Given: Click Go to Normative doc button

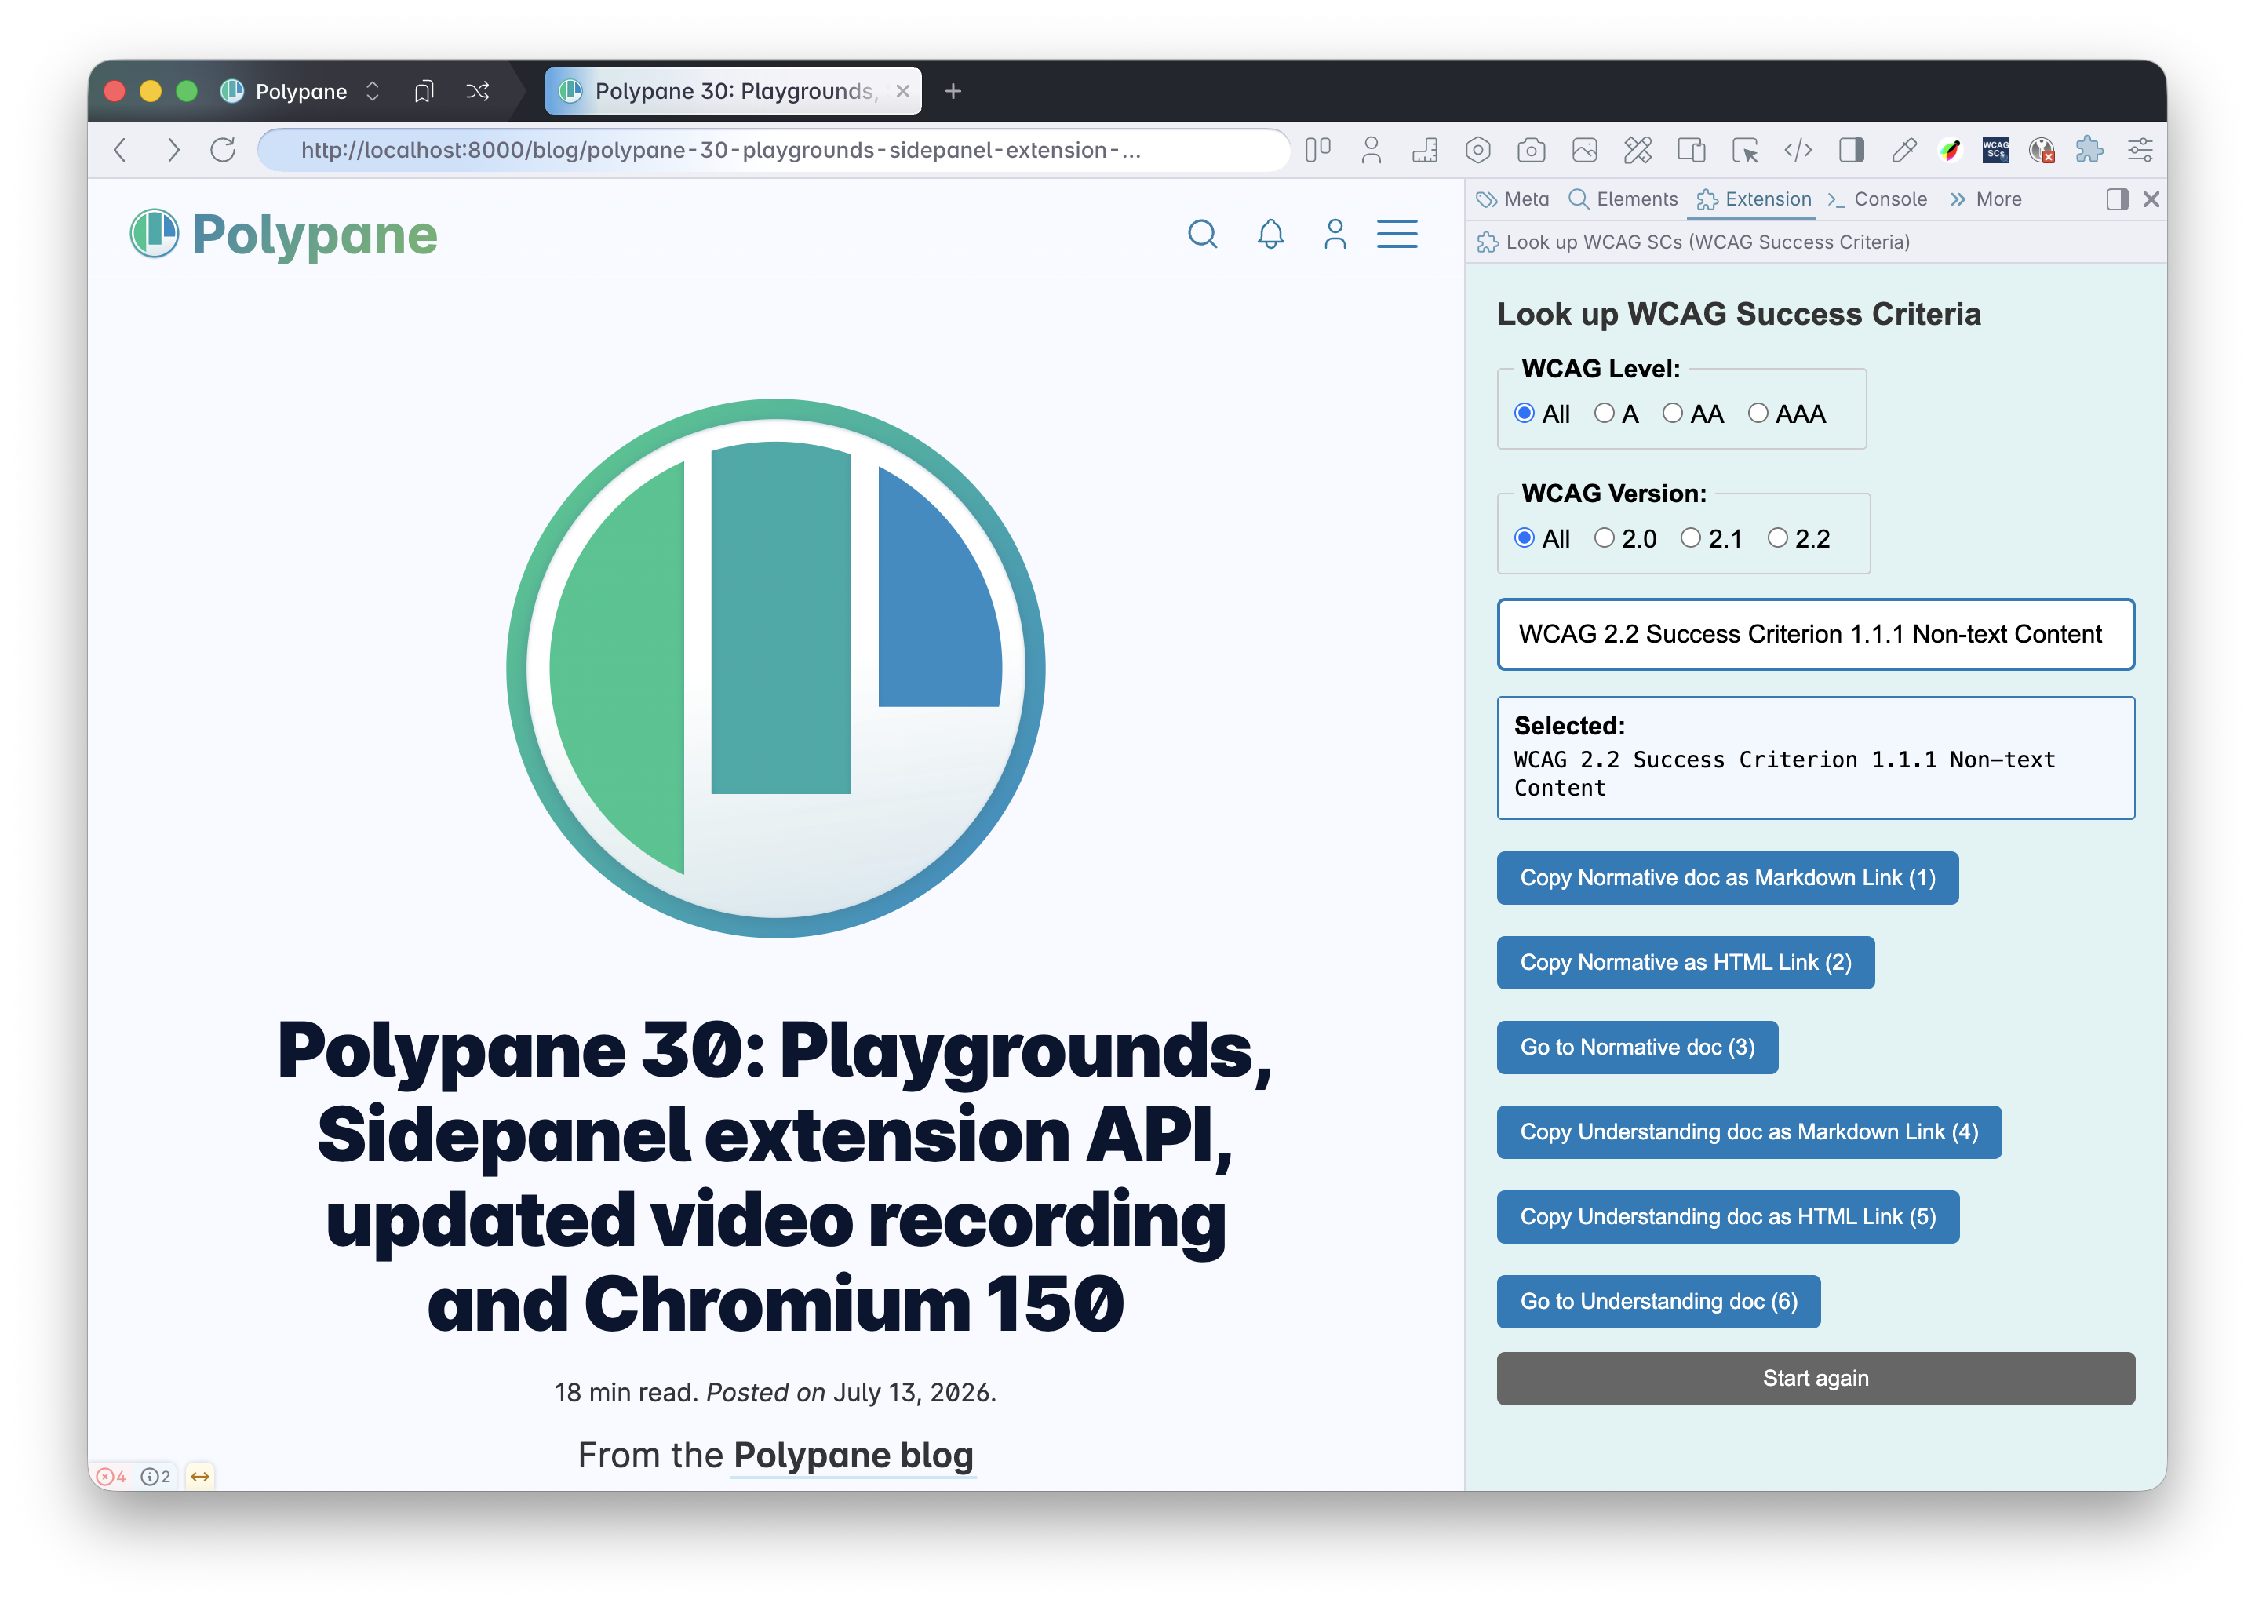Looking at the screenshot, I should pos(1638,1048).
